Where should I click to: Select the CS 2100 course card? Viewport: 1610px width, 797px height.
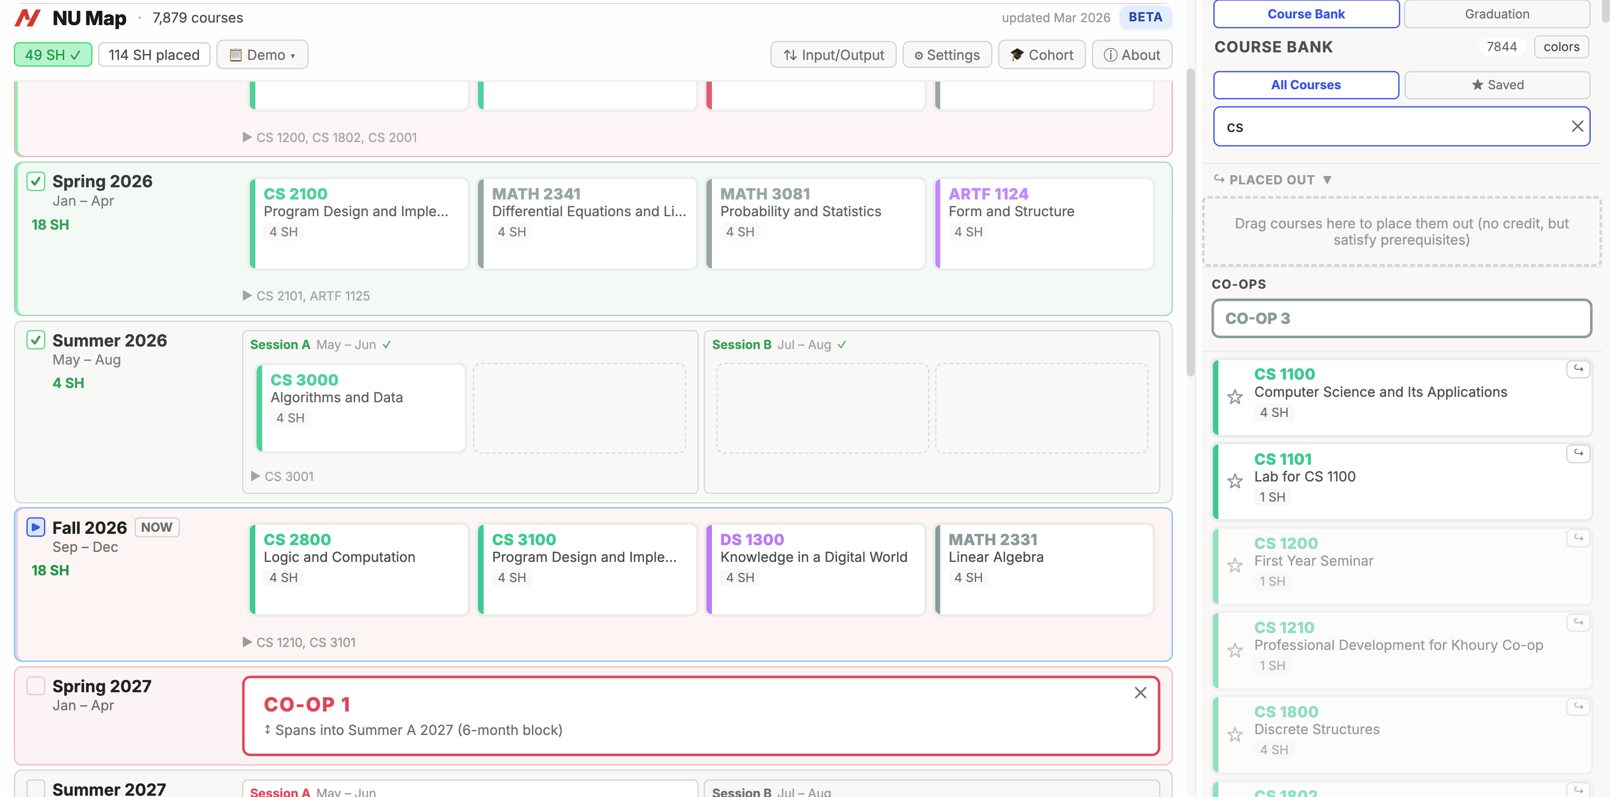coord(359,224)
